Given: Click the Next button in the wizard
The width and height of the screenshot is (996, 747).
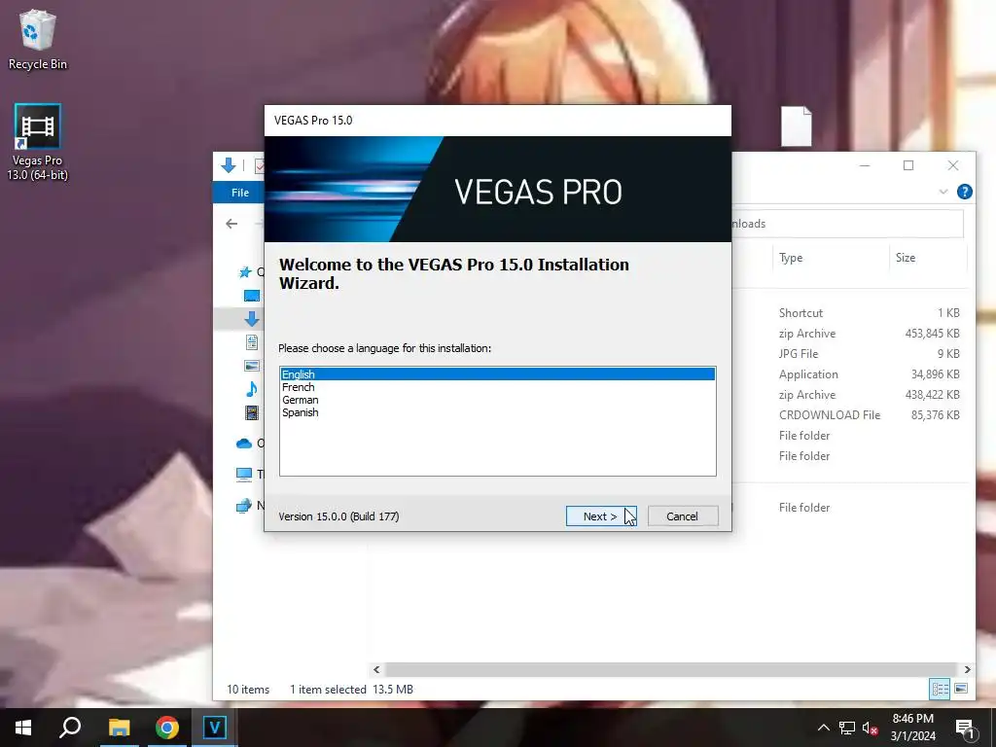Looking at the screenshot, I should (601, 516).
